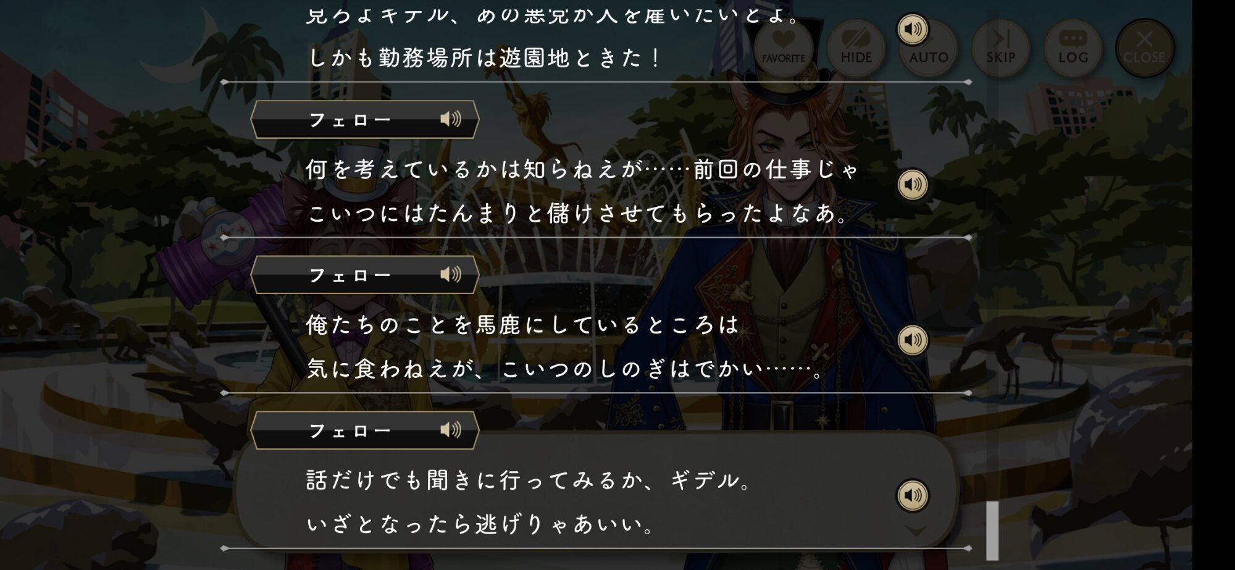The image size is (1235, 570).
Task: Tap the down arrow in the bottom dialogue bubble
Action: click(x=916, y=531)
